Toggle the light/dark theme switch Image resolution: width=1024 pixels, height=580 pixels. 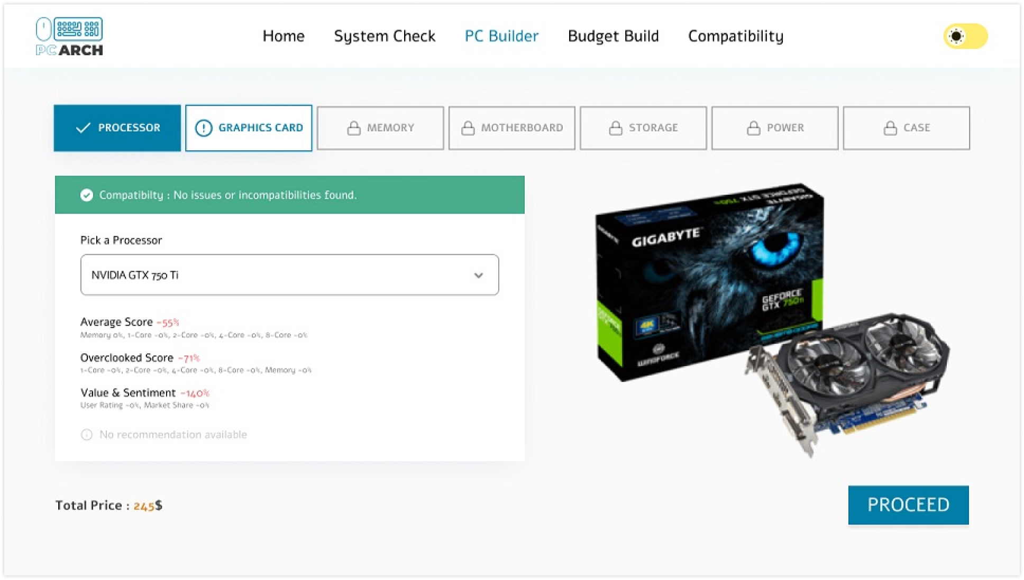click(x=965, y=36)
